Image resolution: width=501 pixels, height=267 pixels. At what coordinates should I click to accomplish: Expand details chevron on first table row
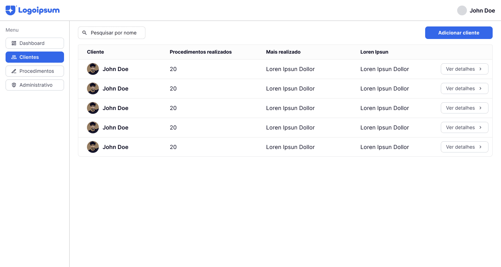(480, 69)
